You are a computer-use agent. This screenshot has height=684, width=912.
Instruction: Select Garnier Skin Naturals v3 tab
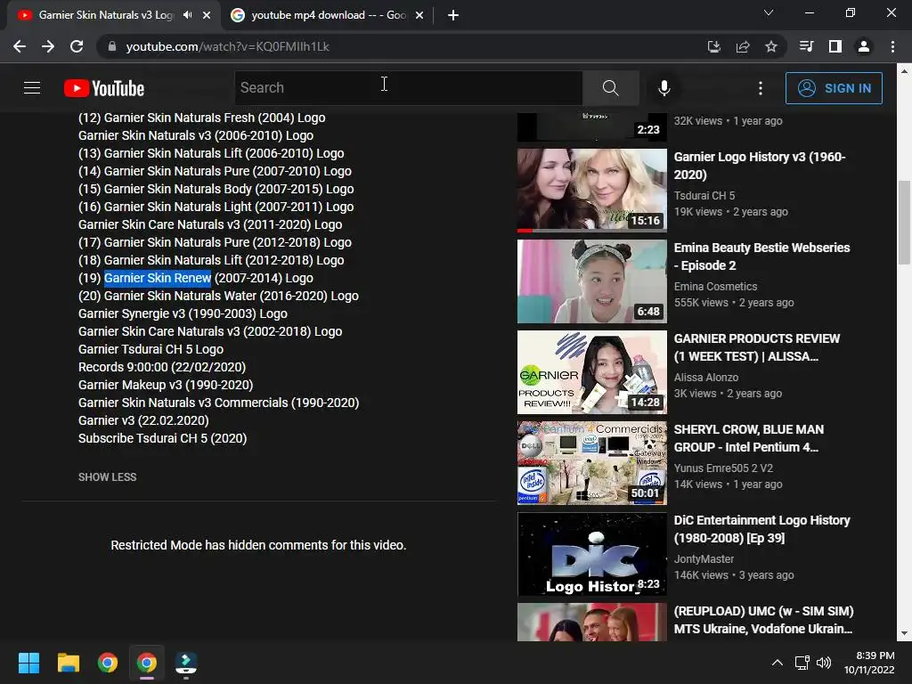pos(106,15)
